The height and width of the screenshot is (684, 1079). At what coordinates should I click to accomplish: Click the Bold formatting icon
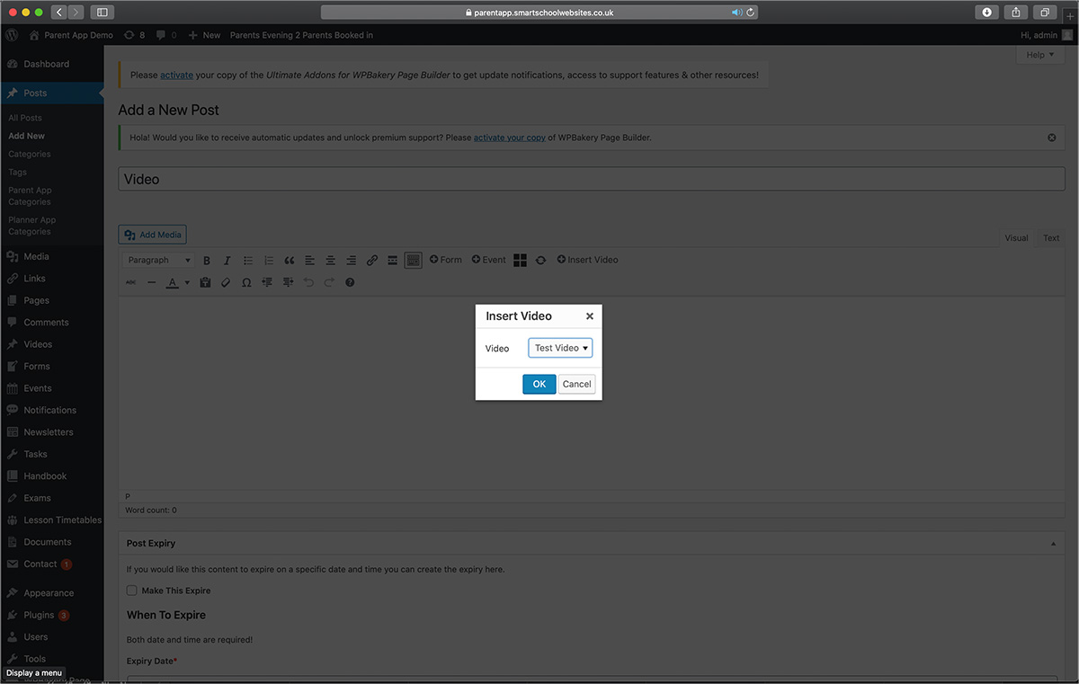207,261
